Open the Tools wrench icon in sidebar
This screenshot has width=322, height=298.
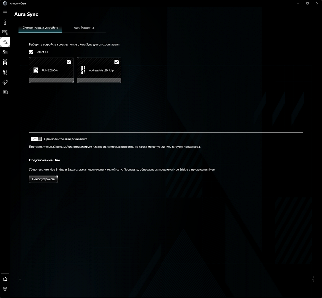click(x=5, y=72)
